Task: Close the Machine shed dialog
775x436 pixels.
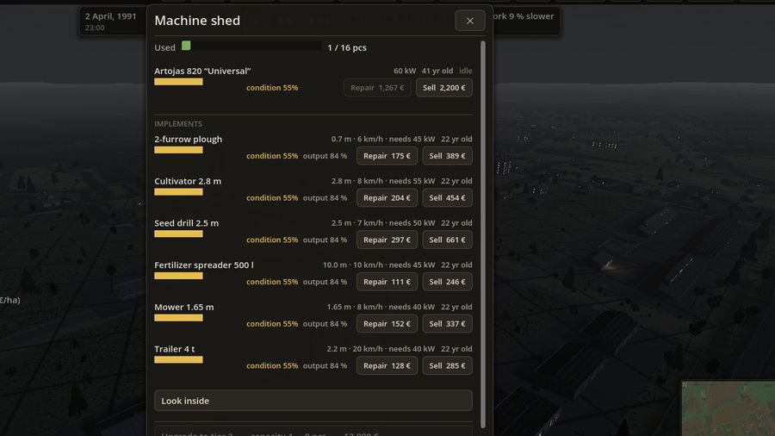Action: (469, 21)
